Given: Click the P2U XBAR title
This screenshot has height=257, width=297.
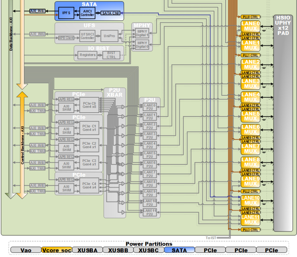Looking at the screenshot, I should (115, 92).
